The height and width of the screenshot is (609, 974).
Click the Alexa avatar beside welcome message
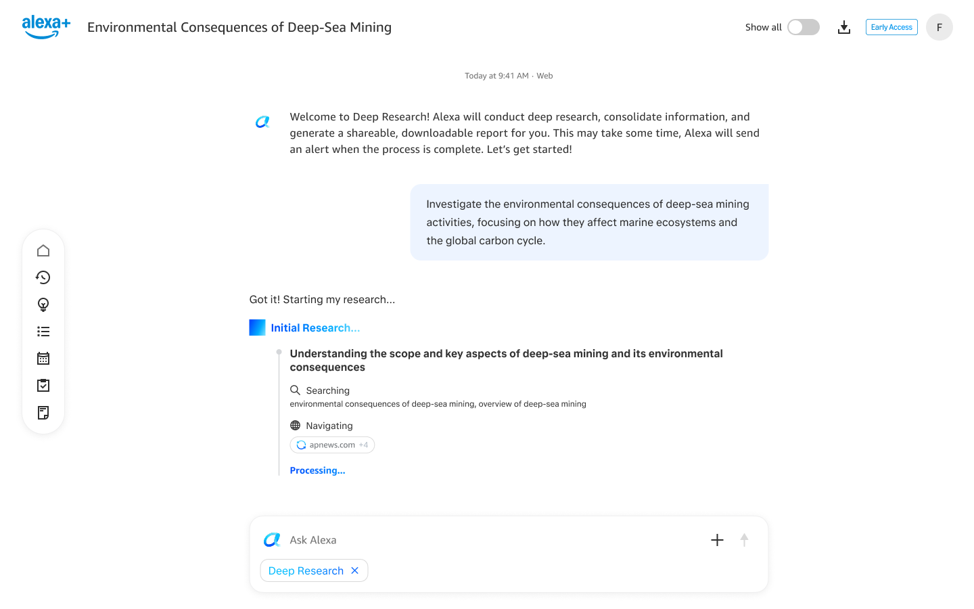262,122
